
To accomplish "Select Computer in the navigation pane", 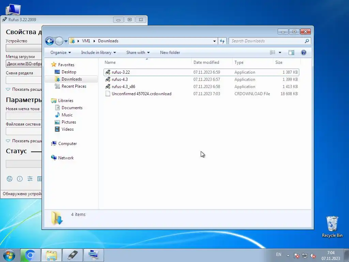I will point(67,144).
